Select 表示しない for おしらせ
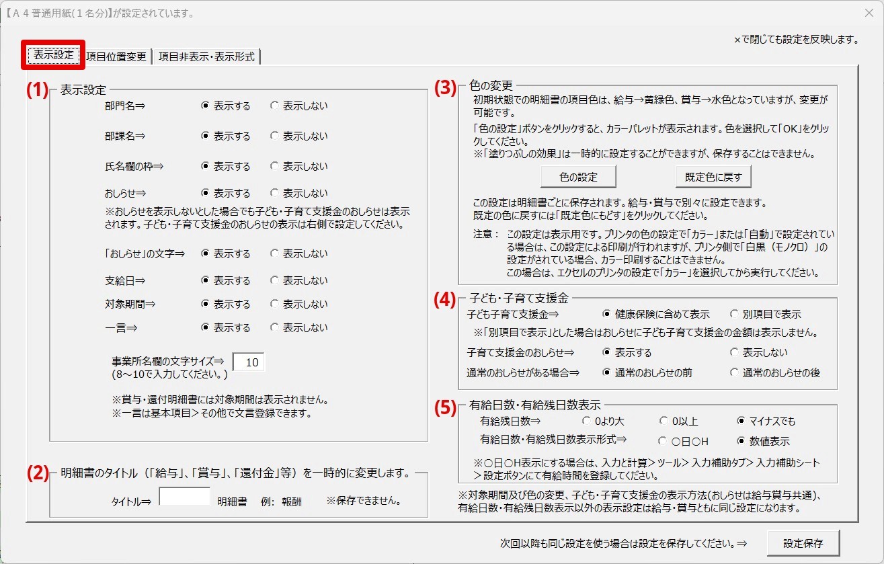 (299, 194)
